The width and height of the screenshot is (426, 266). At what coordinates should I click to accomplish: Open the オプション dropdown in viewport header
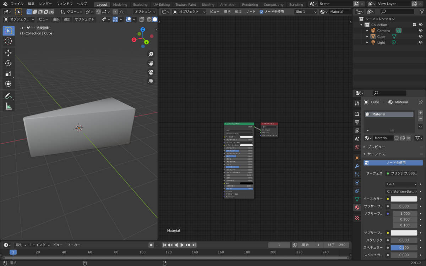click(x=145, y=12)
